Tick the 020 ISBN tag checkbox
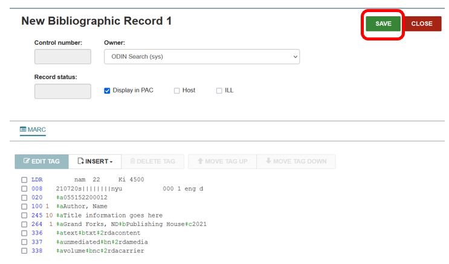This screenshot has width=449, height=264. click(24, 198)
